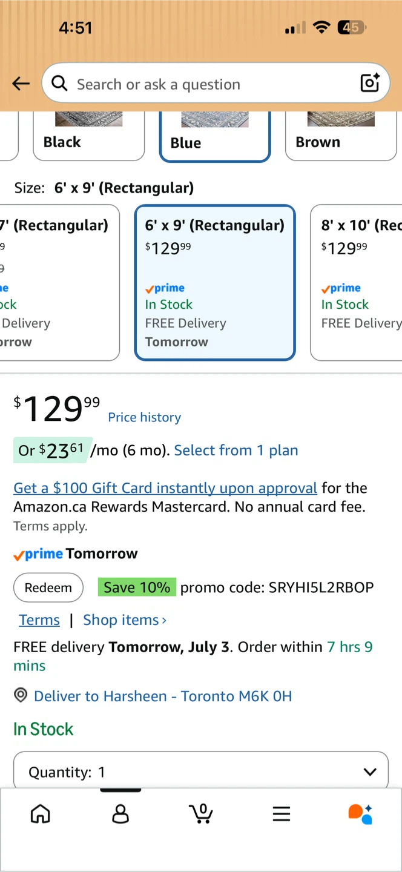Open the $100 Gift Card offer link

click(x=165, y=488)
